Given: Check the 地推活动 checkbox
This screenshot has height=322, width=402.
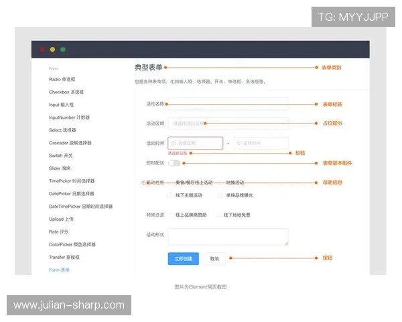Looking at the screenshot, I should [x=220, y=182].
